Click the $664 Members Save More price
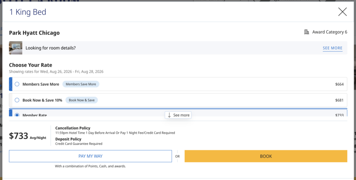 339,84
